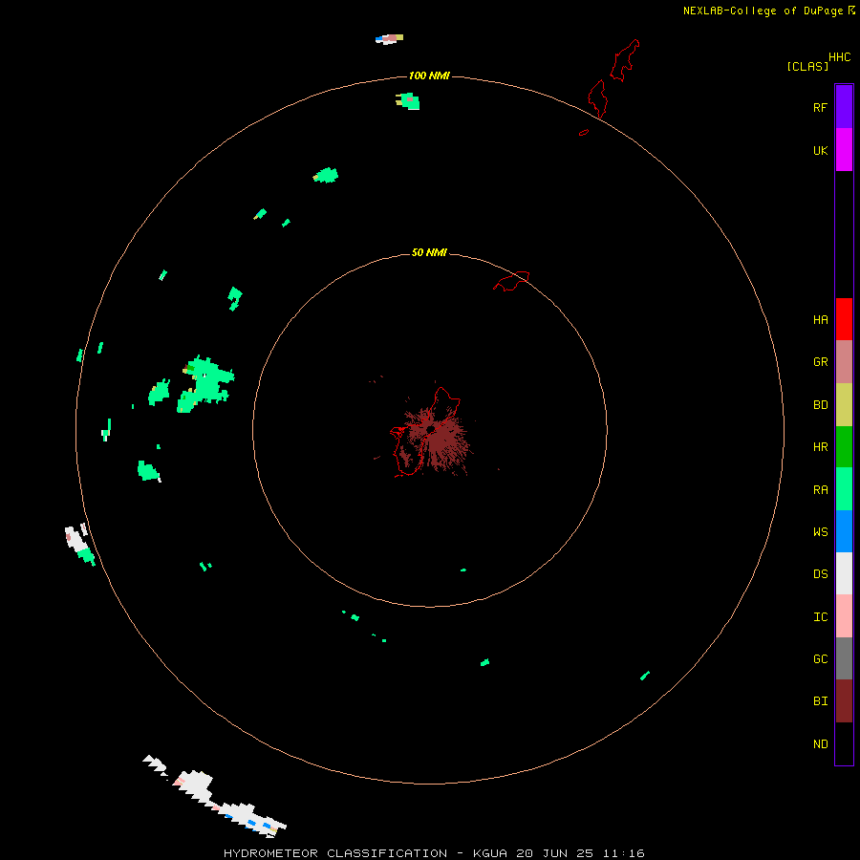The width and height of the screenshot is (860, 860).
Task: Click the rain echo just below 100 NMI label
Action: [408, 101]
